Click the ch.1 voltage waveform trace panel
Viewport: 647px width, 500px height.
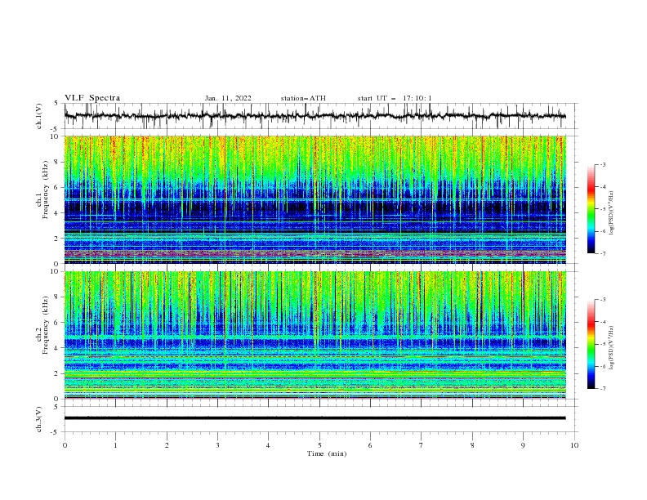pyautogui.click(x=320, y=116)
